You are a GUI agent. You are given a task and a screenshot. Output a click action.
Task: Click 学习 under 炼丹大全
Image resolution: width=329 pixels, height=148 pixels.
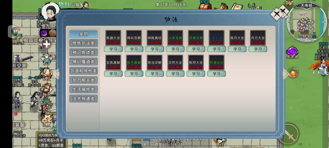(x=237, y=49)
